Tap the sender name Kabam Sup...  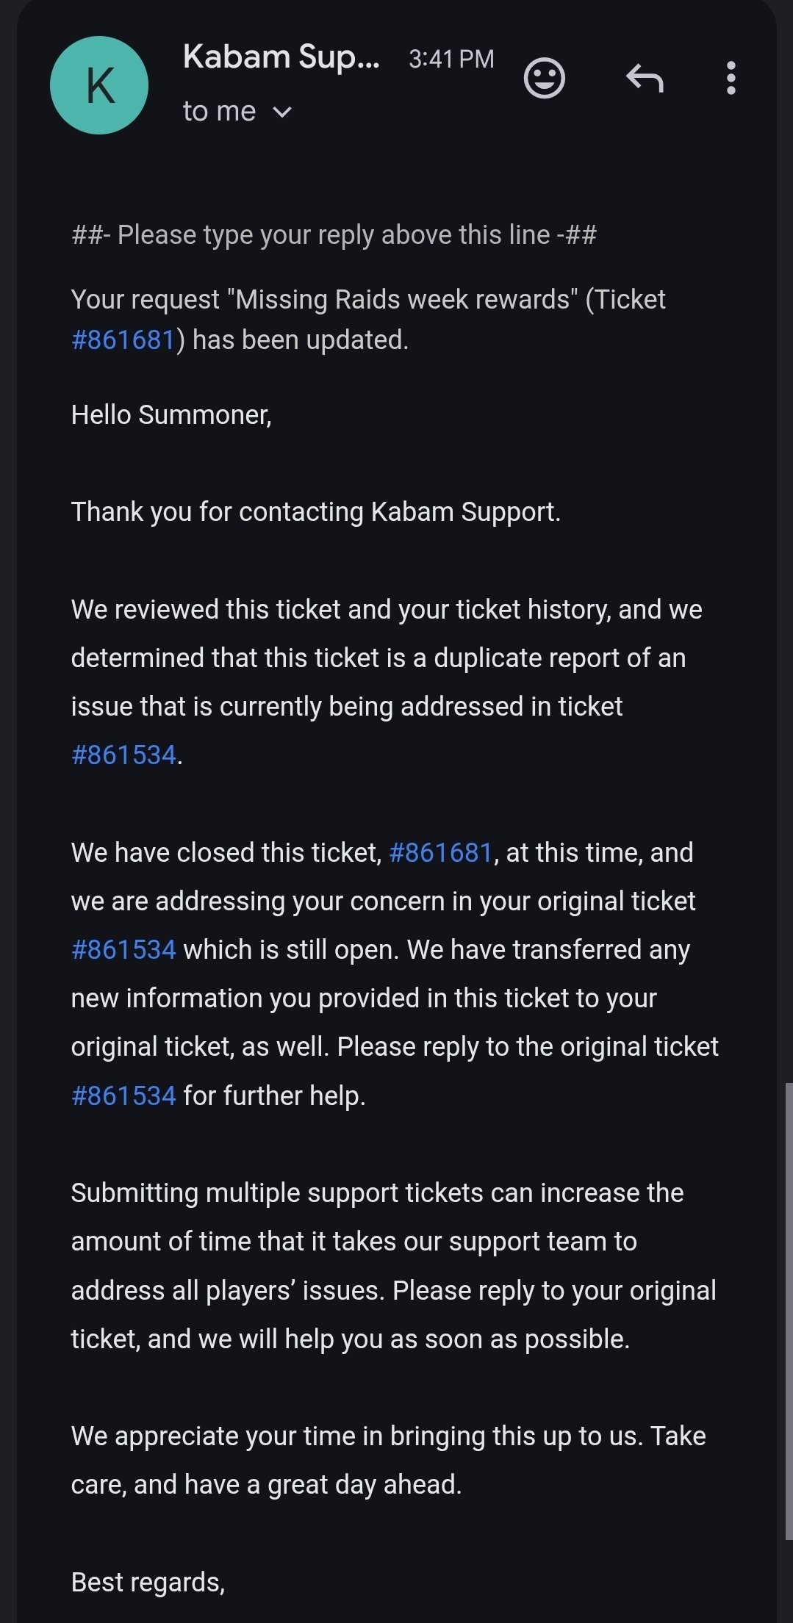pyautogui.click(x=281, y=57)
